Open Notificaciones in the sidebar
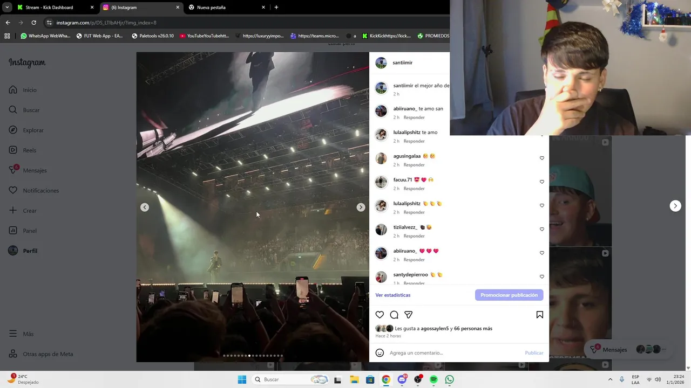Viewport: 691px width, 388px height. [33, 190]
